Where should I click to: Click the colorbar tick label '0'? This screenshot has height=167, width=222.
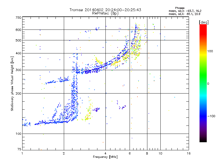(x=208, y=84)
